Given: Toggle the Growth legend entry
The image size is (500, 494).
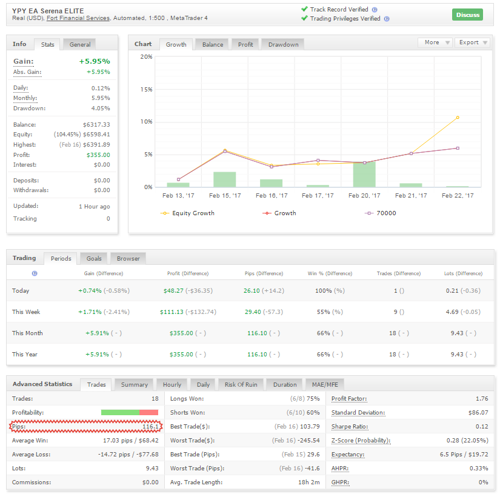Looking at the screenshot, I should tap(279, 213).
